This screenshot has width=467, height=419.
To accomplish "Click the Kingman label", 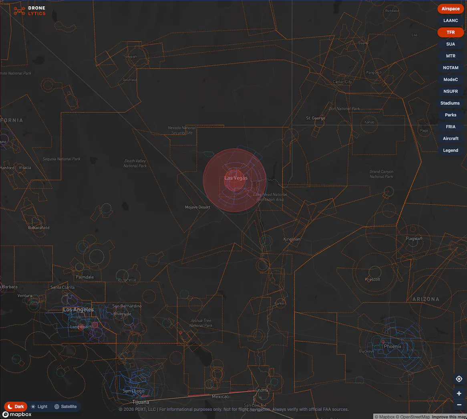I will (x=292, y=239).
